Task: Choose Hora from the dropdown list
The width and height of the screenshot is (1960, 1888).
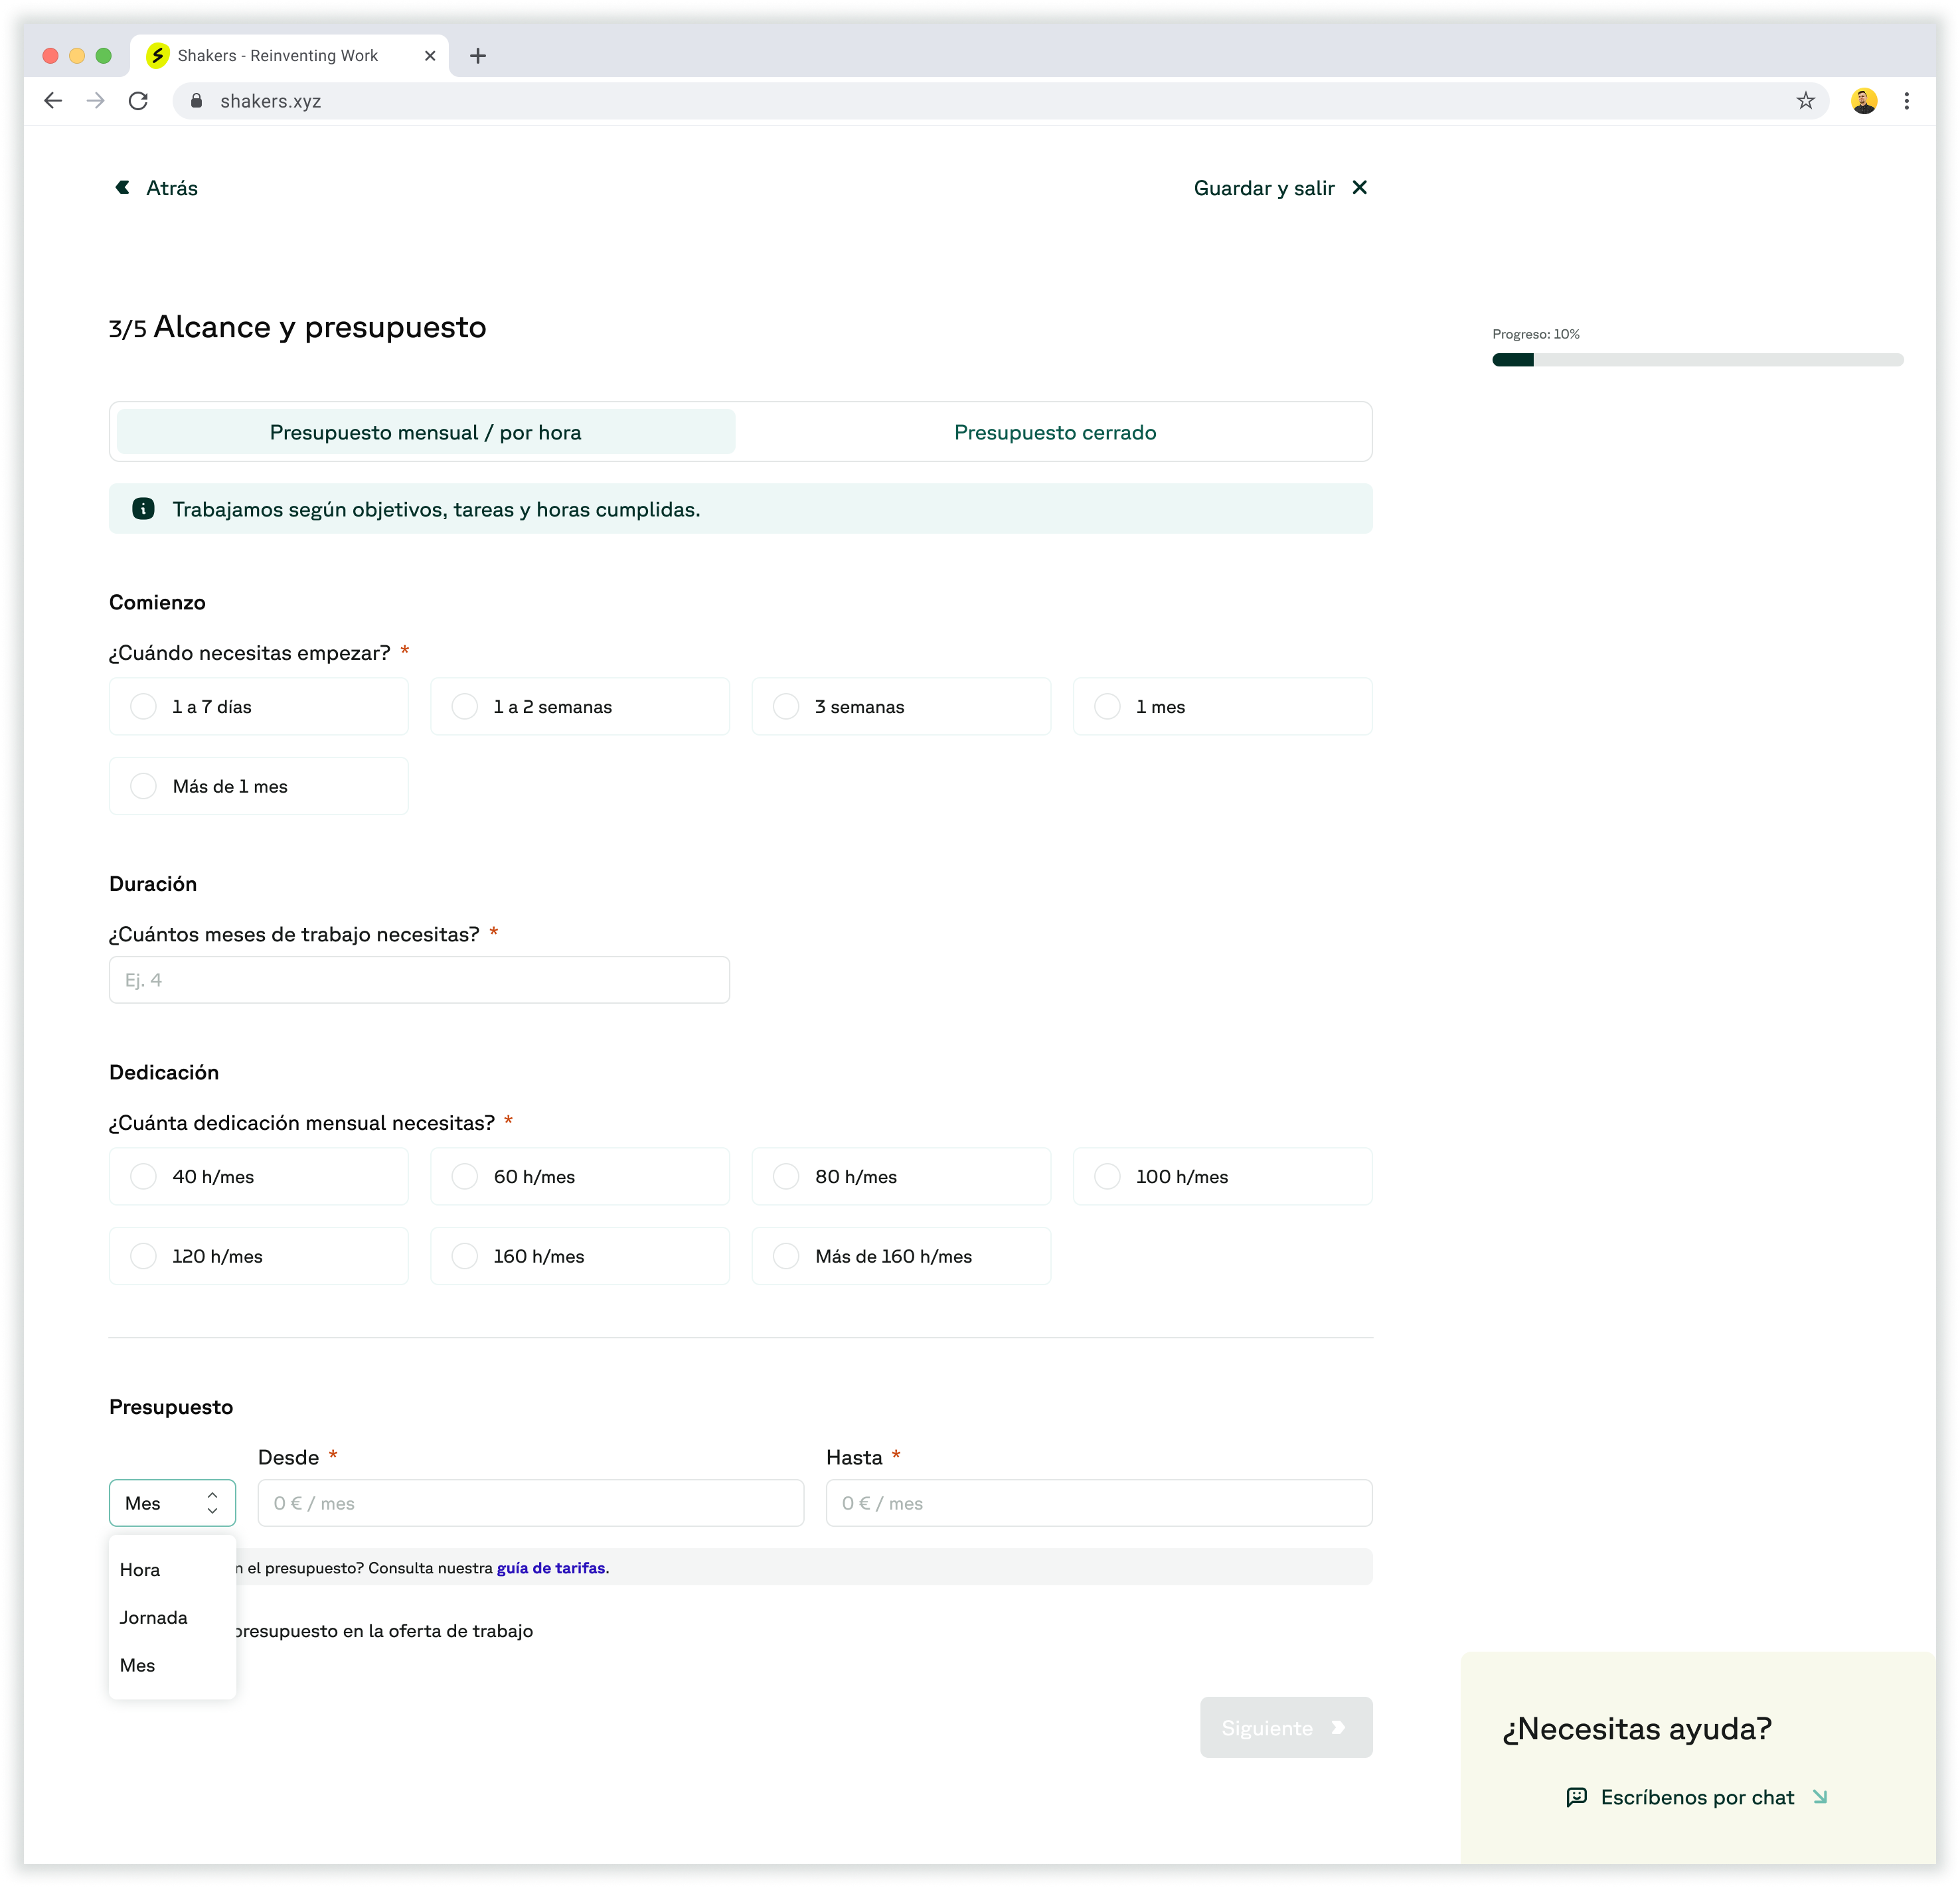Action: click(x=140, y=1570)
